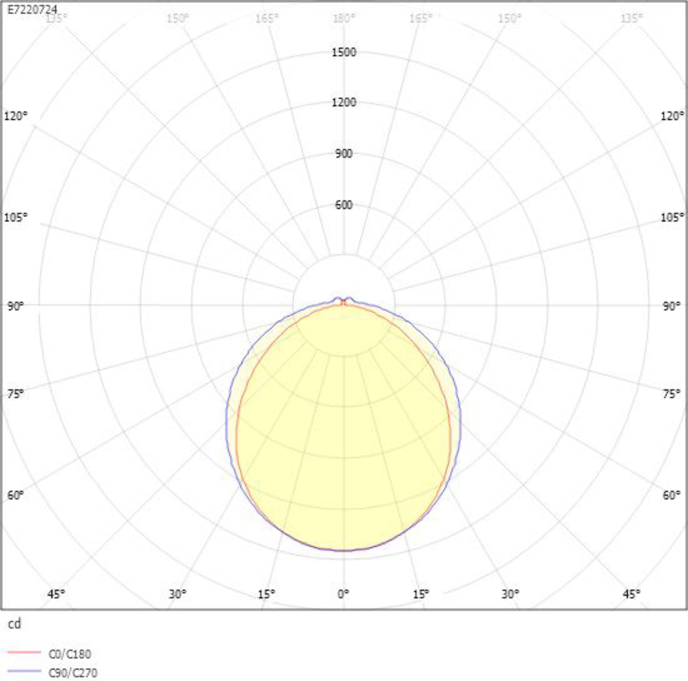Click the right 105° angle label
This screenshot has height=681, width=688.
coord(672,217)
